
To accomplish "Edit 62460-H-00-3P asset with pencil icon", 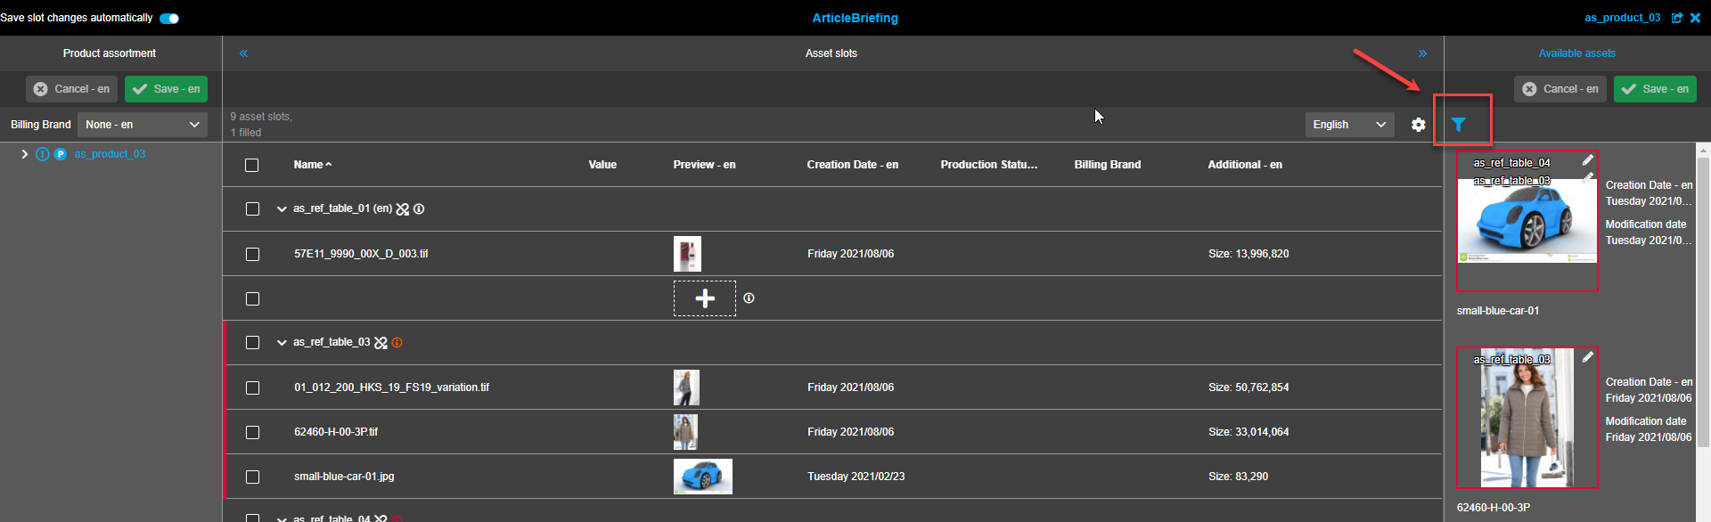I will click(x=1587, y=357).
